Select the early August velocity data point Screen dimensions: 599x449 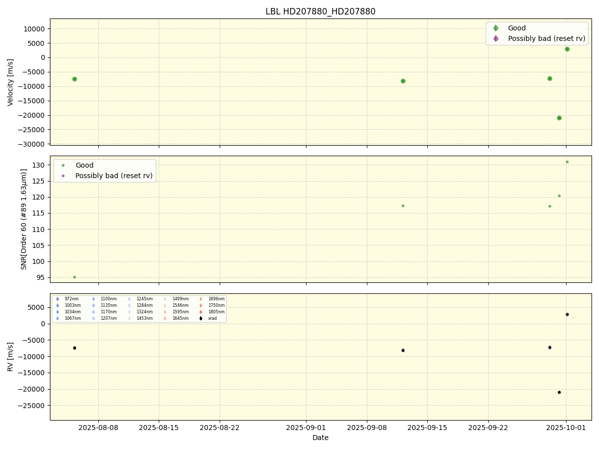(74, 79)
